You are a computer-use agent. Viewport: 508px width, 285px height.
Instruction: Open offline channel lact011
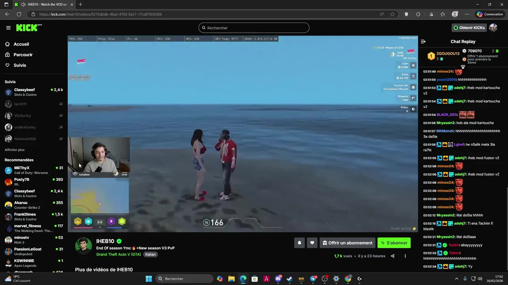(x=34, y=104)
